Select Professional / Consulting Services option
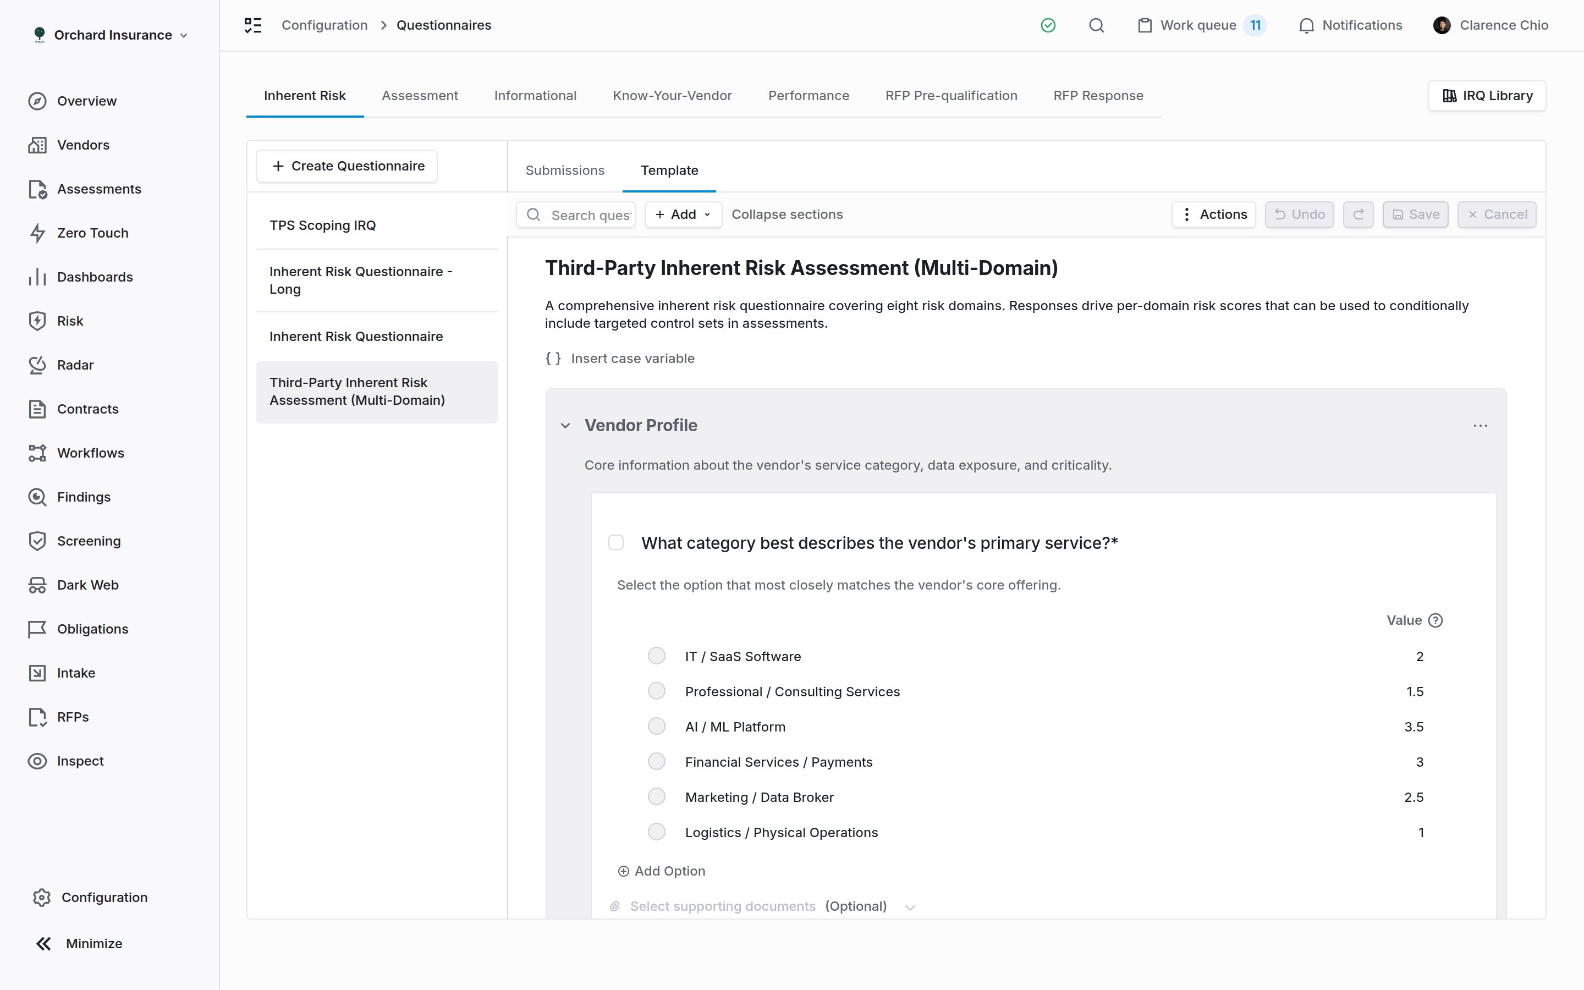Viewport: 1584px width, 990px height. pyautogui.click(x=657, y=691)
